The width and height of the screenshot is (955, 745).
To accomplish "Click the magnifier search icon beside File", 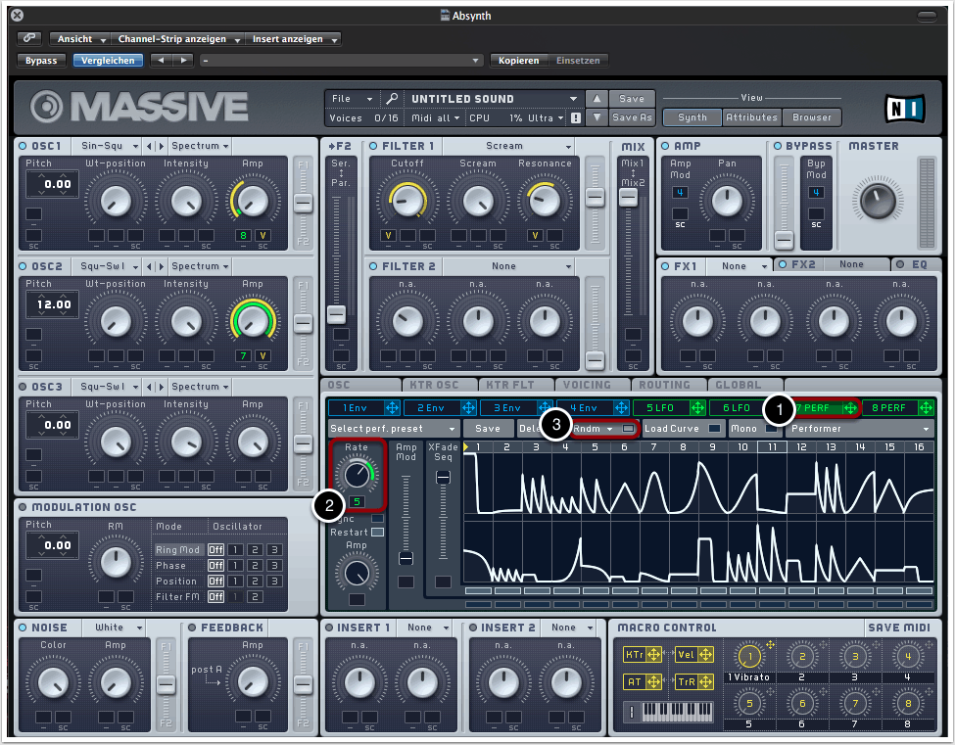I will 392,99.
